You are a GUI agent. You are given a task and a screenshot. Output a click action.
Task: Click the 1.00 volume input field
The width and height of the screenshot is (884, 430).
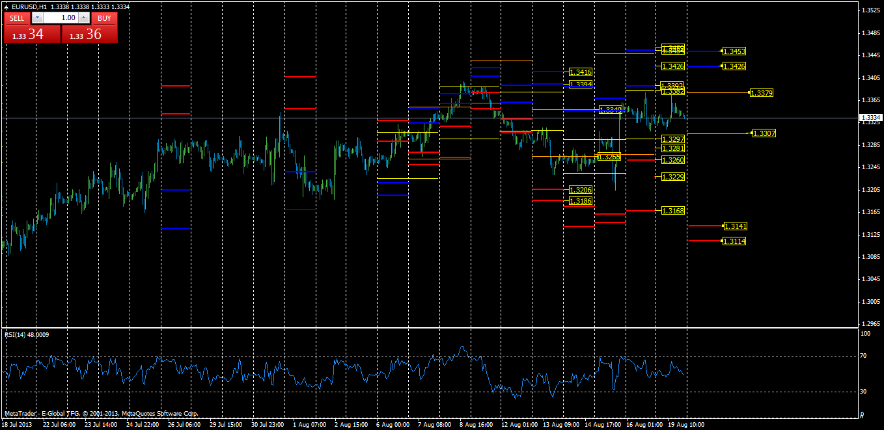point(61,18)
